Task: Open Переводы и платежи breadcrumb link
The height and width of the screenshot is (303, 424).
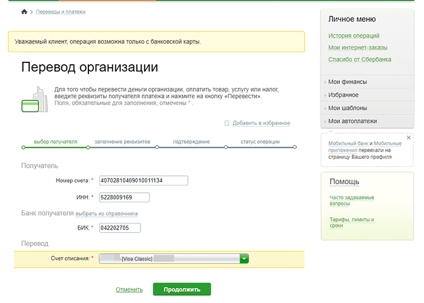Action: point(61,12)
